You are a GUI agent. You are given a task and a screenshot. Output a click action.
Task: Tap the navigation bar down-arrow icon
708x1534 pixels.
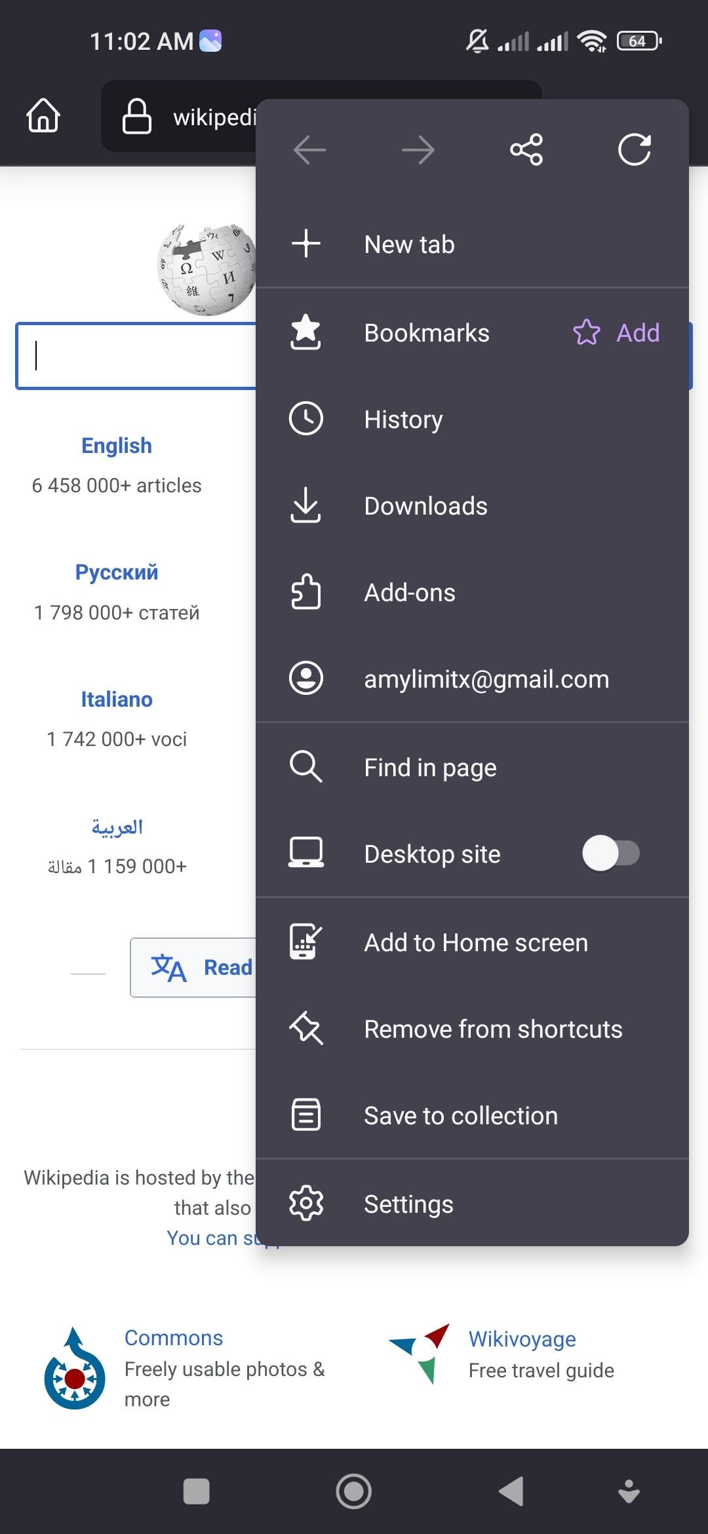click(x=629, y=1491)
